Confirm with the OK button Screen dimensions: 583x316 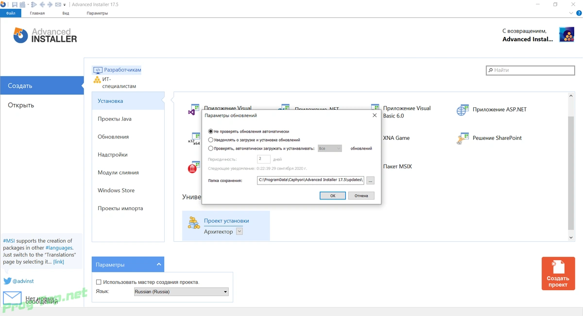click(x=333, y=196)
